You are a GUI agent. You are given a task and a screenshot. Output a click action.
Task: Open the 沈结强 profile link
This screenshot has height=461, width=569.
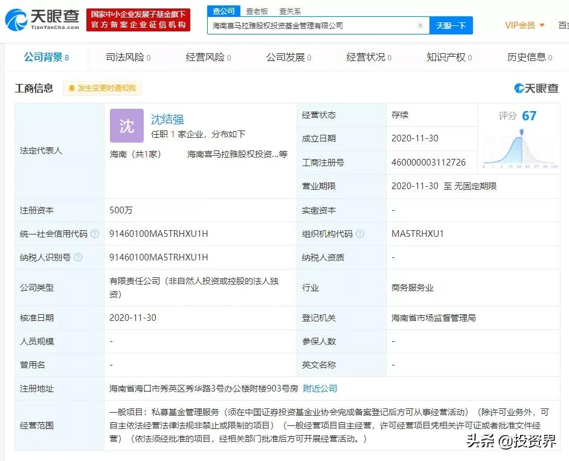167,119
